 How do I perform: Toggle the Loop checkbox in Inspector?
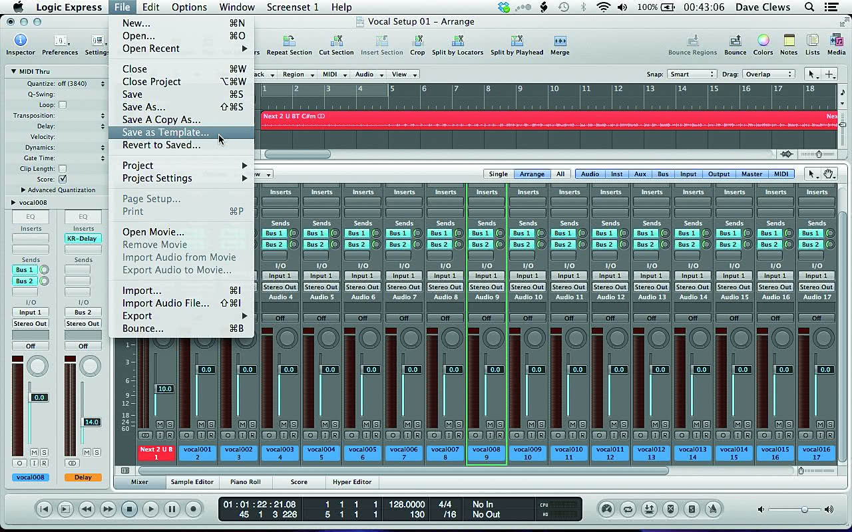pyautogui.click(x=63, y=105)
